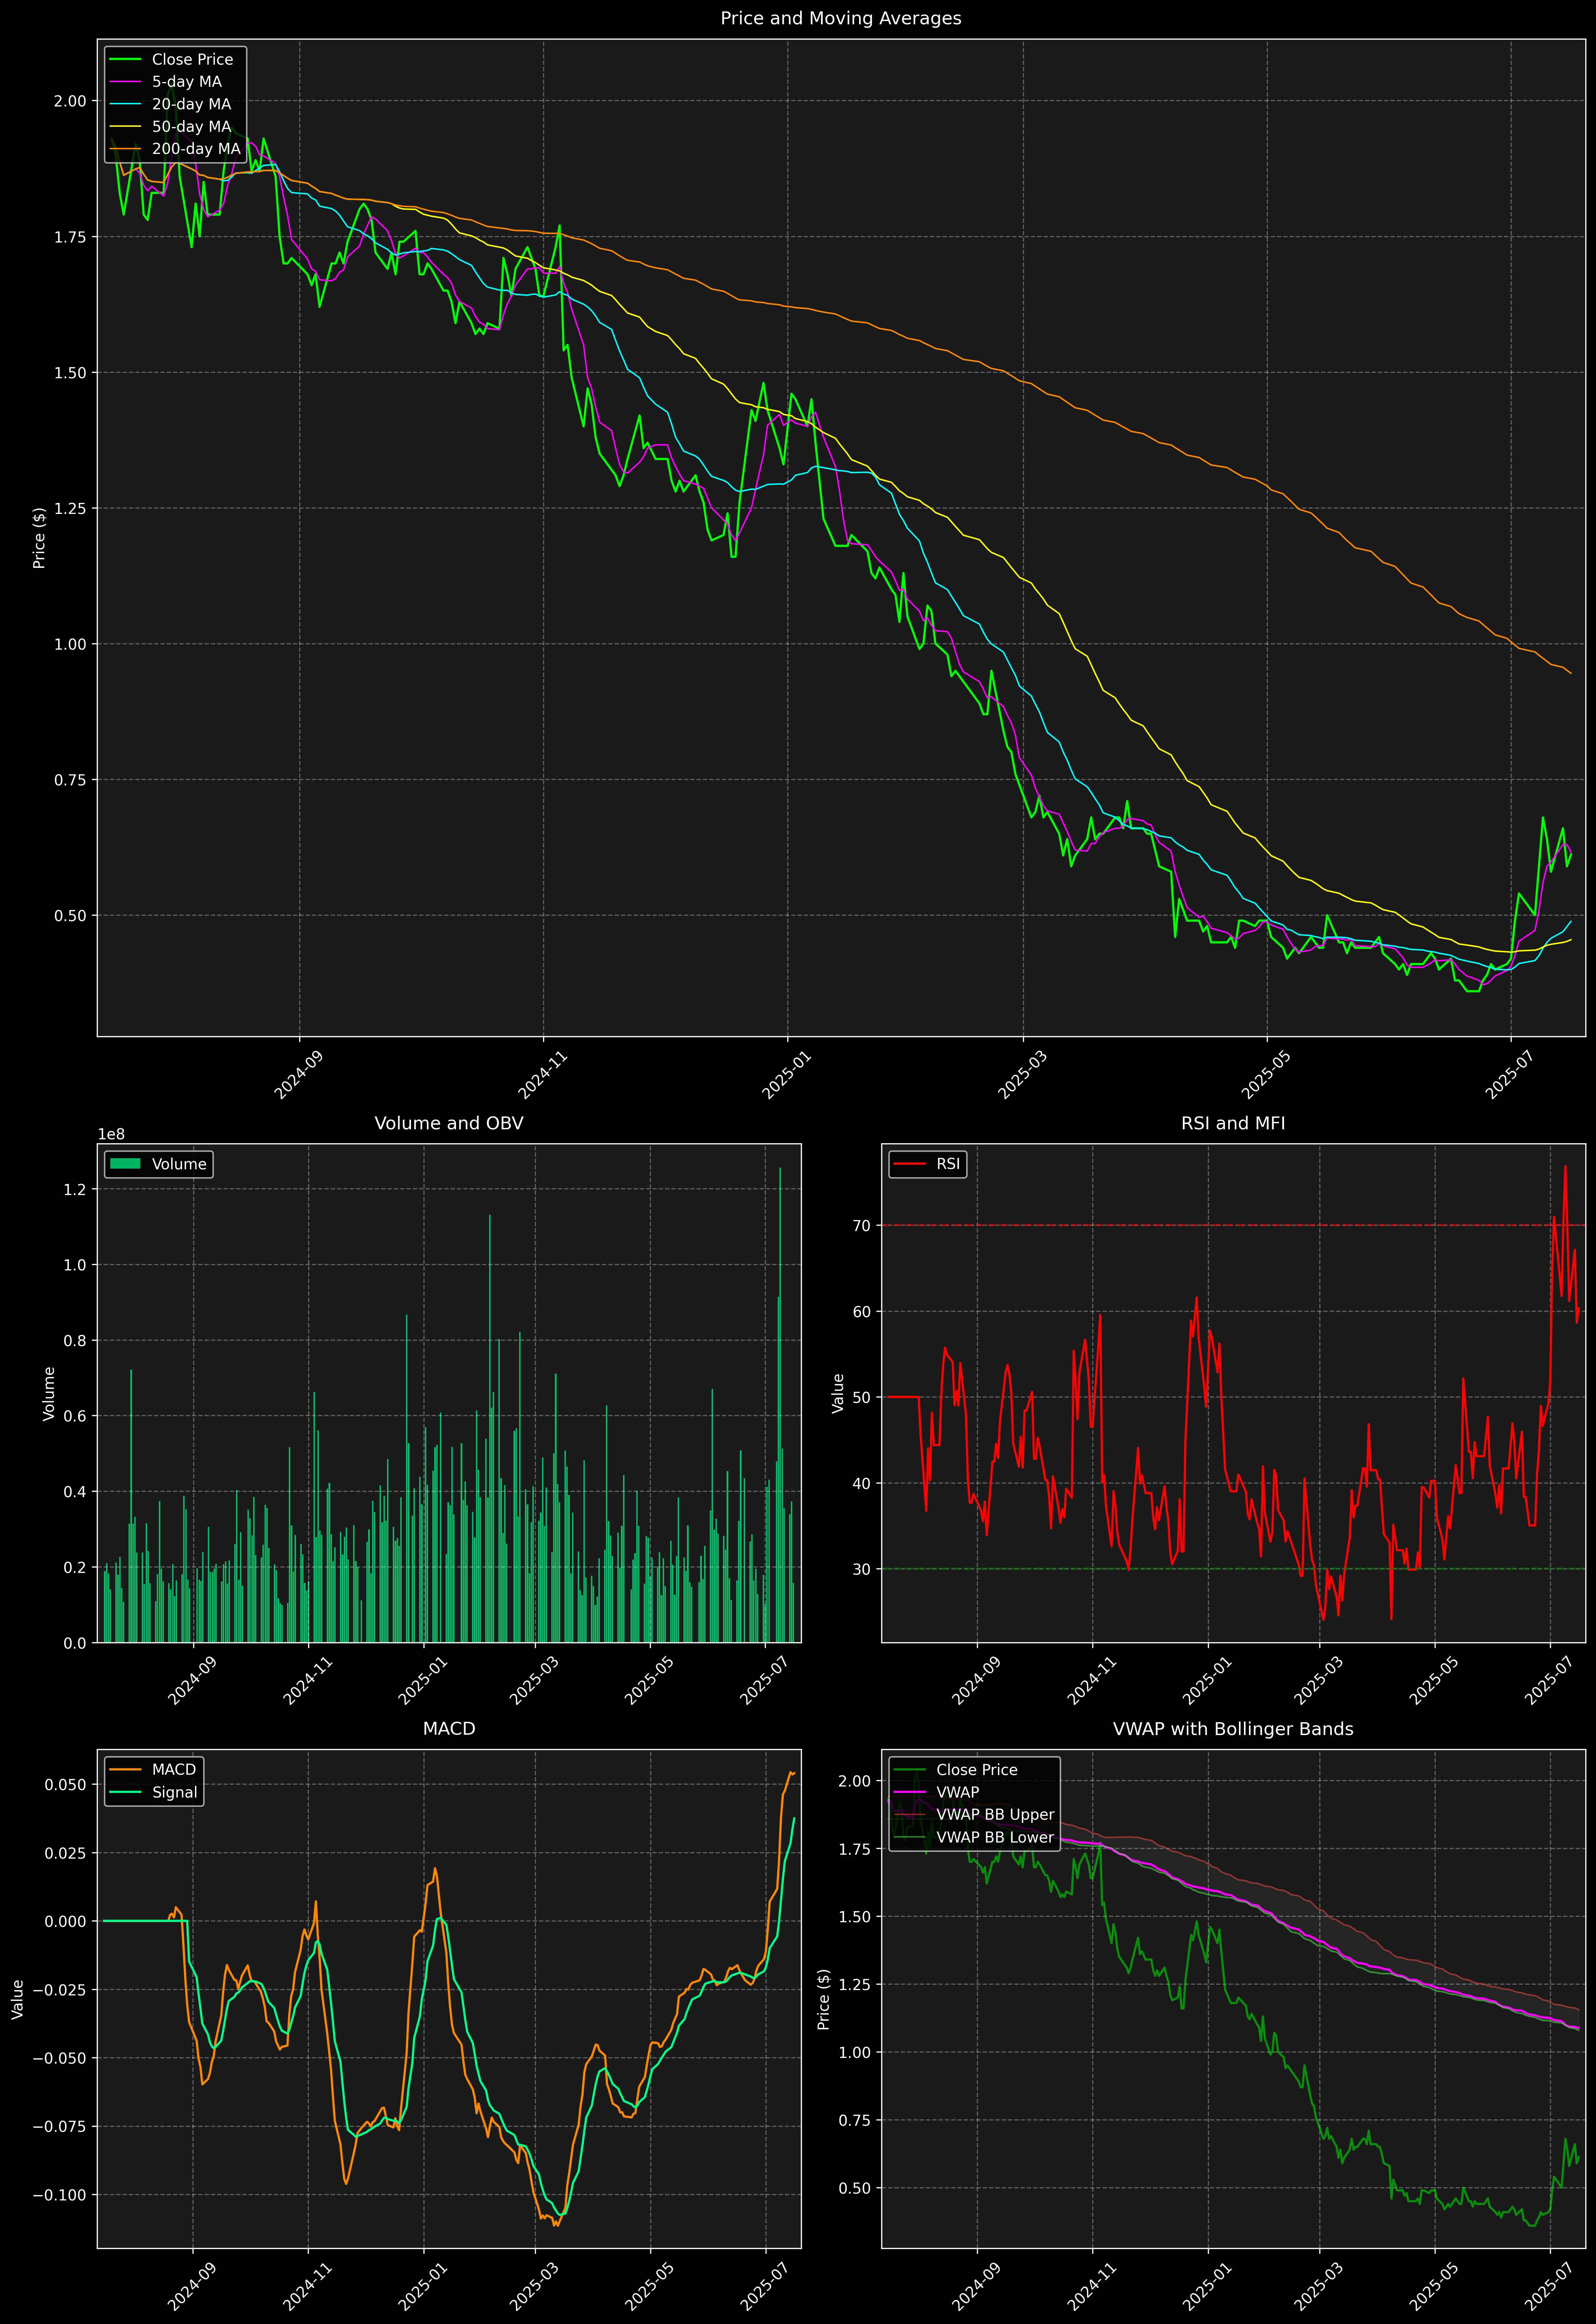Image resolution: width=1596 pixels, height=2324 pixels.
Task: Click the 'Value' y-axis label of the RSI chart
Action: click(x=838, y=1393)
